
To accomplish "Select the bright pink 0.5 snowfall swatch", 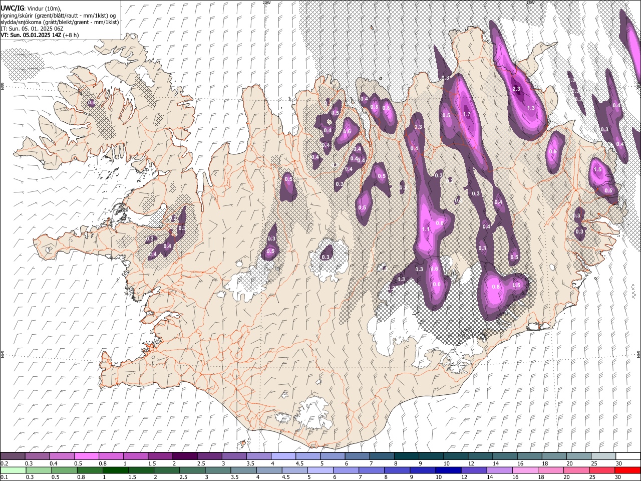I will (x=87, y=456).
